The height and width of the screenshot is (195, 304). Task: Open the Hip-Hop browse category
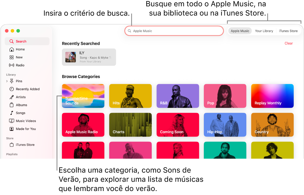pyautogui.click(x=225, y=125)
